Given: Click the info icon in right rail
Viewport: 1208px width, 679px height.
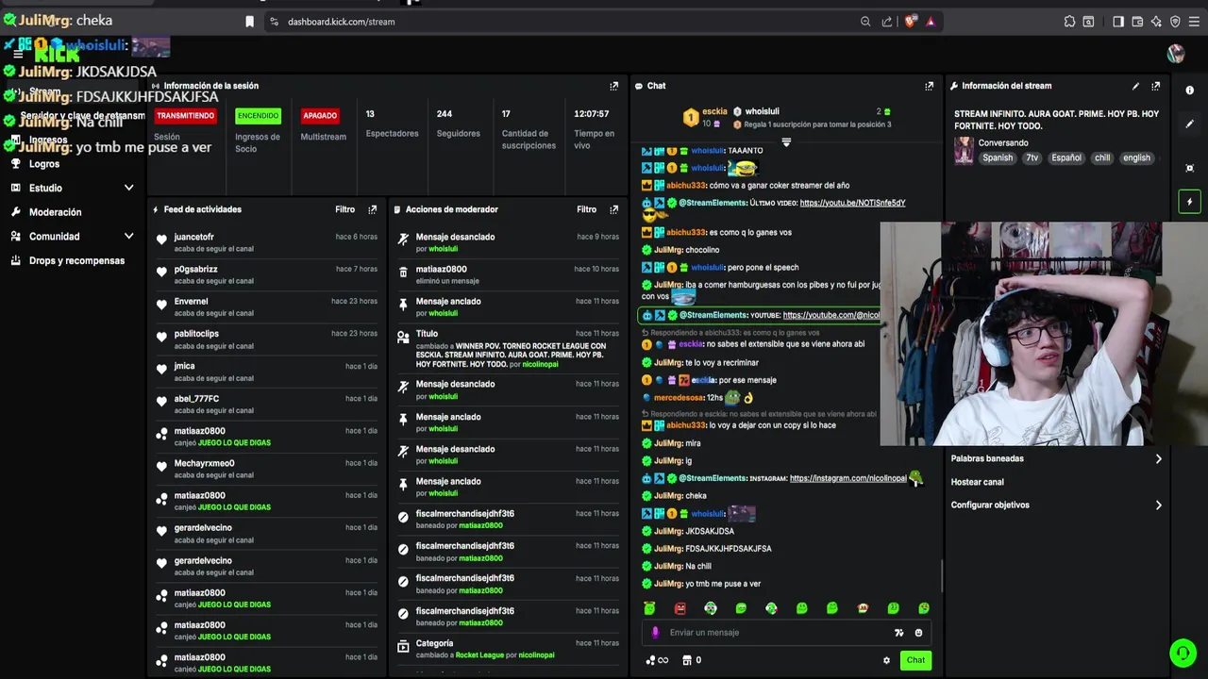Looking at the screenshot, I should coord(1189,91).
